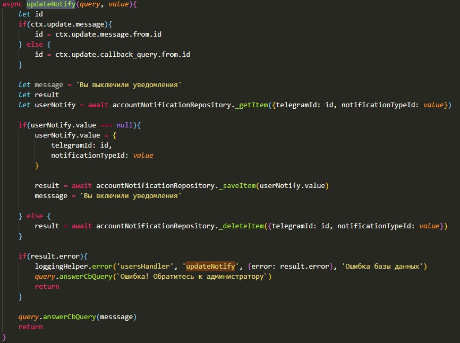Click the greyed 'message' variable in its let declaration
This screenshot has width=460, height=343.
coord(49,85)
